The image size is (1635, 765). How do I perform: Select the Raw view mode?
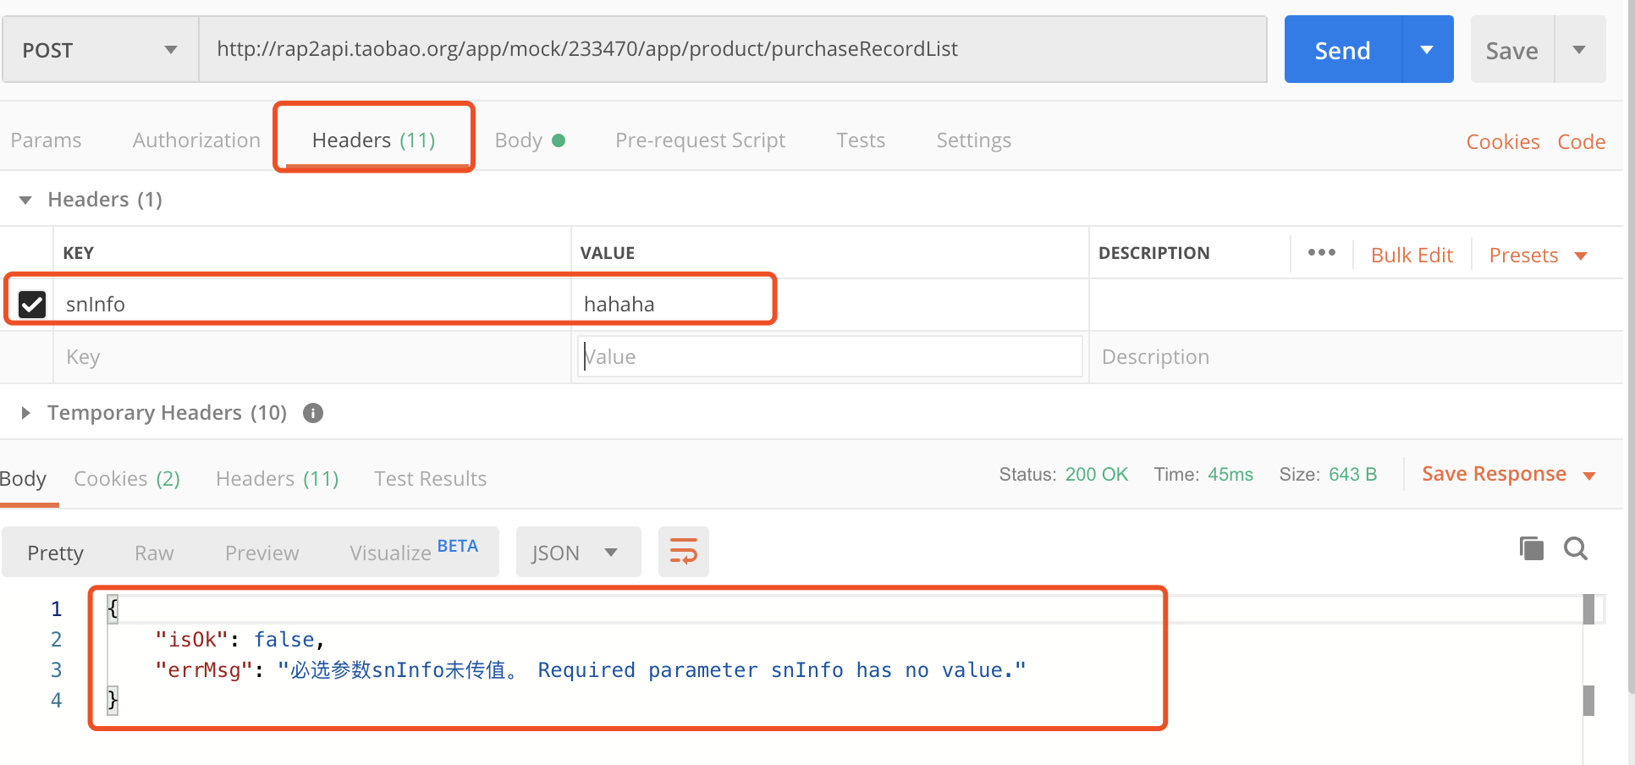coord(154,553)
